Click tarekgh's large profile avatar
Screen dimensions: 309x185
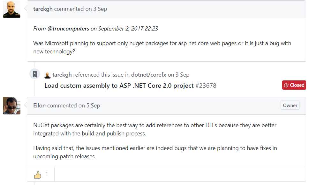[x=11, y=9]
